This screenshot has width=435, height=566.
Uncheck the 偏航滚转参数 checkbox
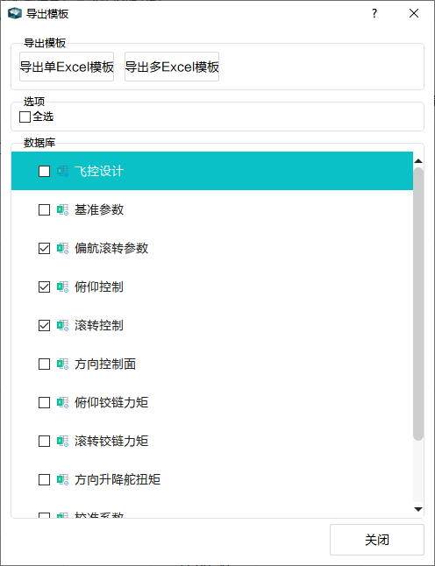44,248
